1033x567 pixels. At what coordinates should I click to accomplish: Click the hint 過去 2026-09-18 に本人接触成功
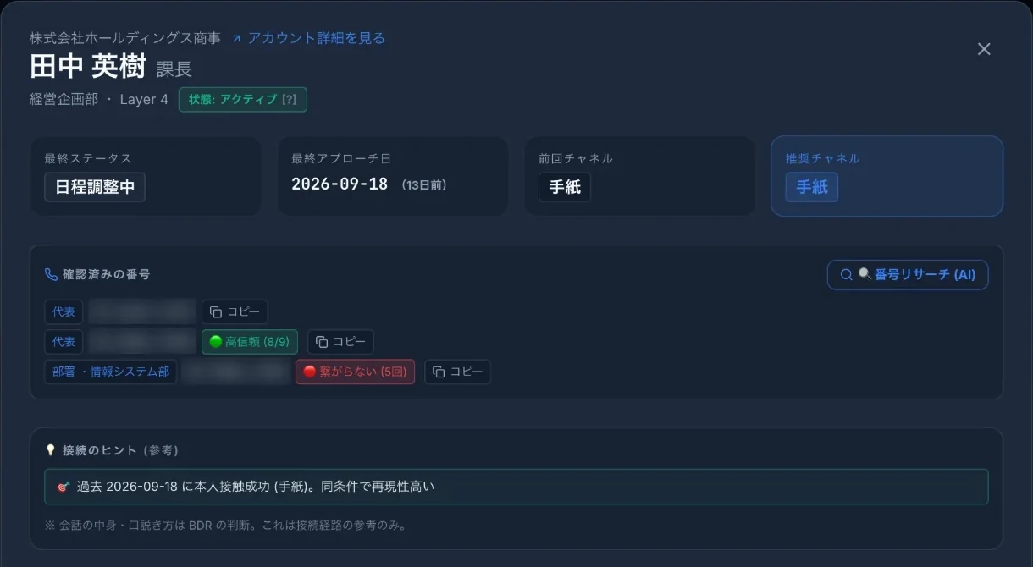click(256, 487)
